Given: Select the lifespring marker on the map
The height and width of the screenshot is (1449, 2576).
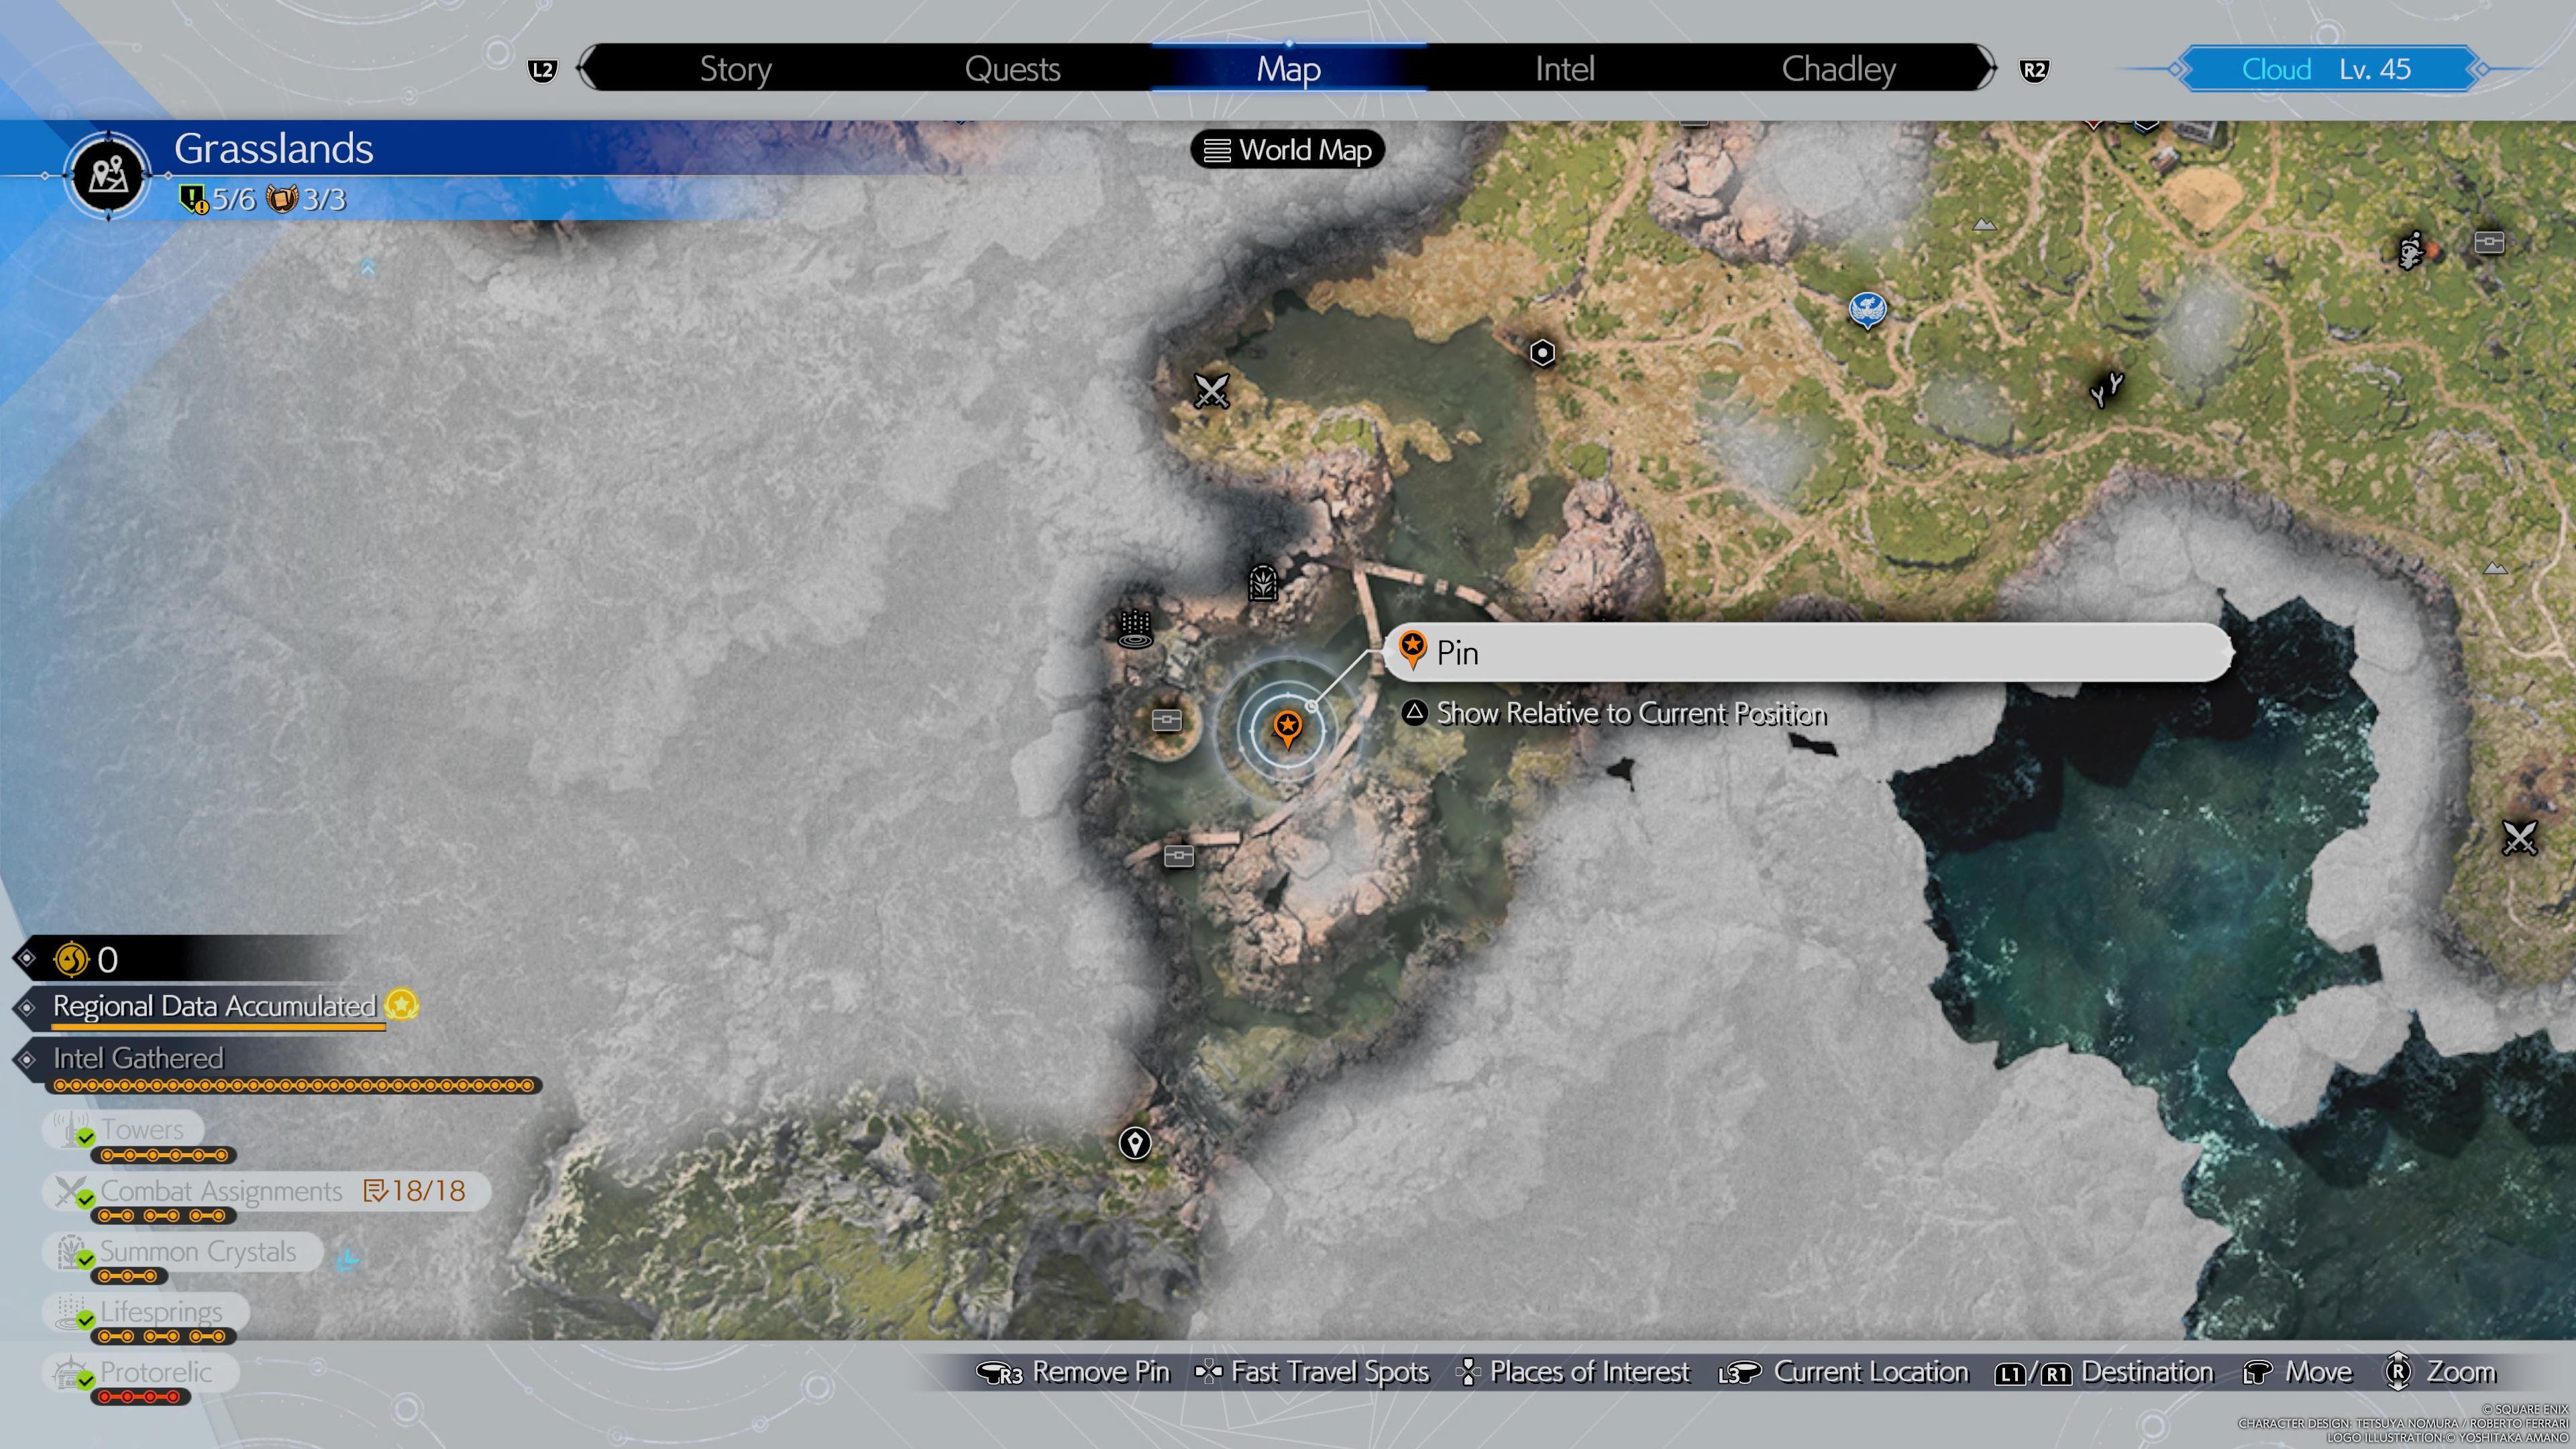Looking at the screenshot, I should 1135,629.
